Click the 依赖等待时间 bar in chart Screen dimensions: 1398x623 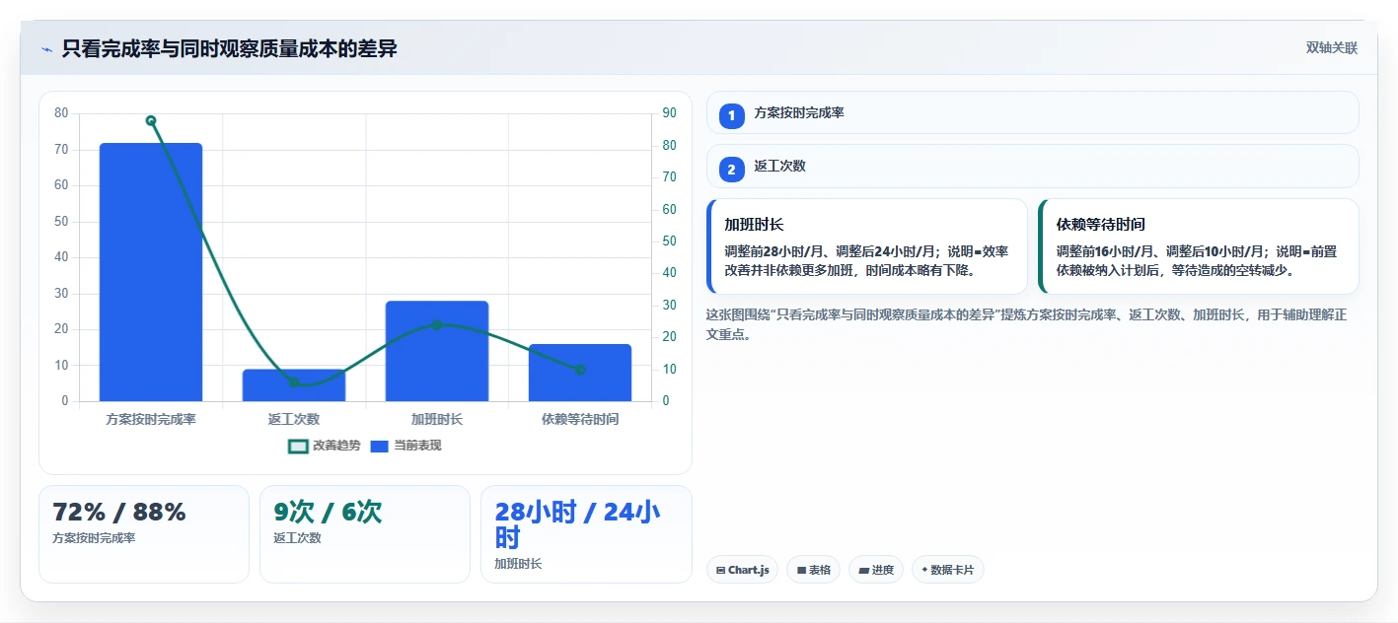580,373
